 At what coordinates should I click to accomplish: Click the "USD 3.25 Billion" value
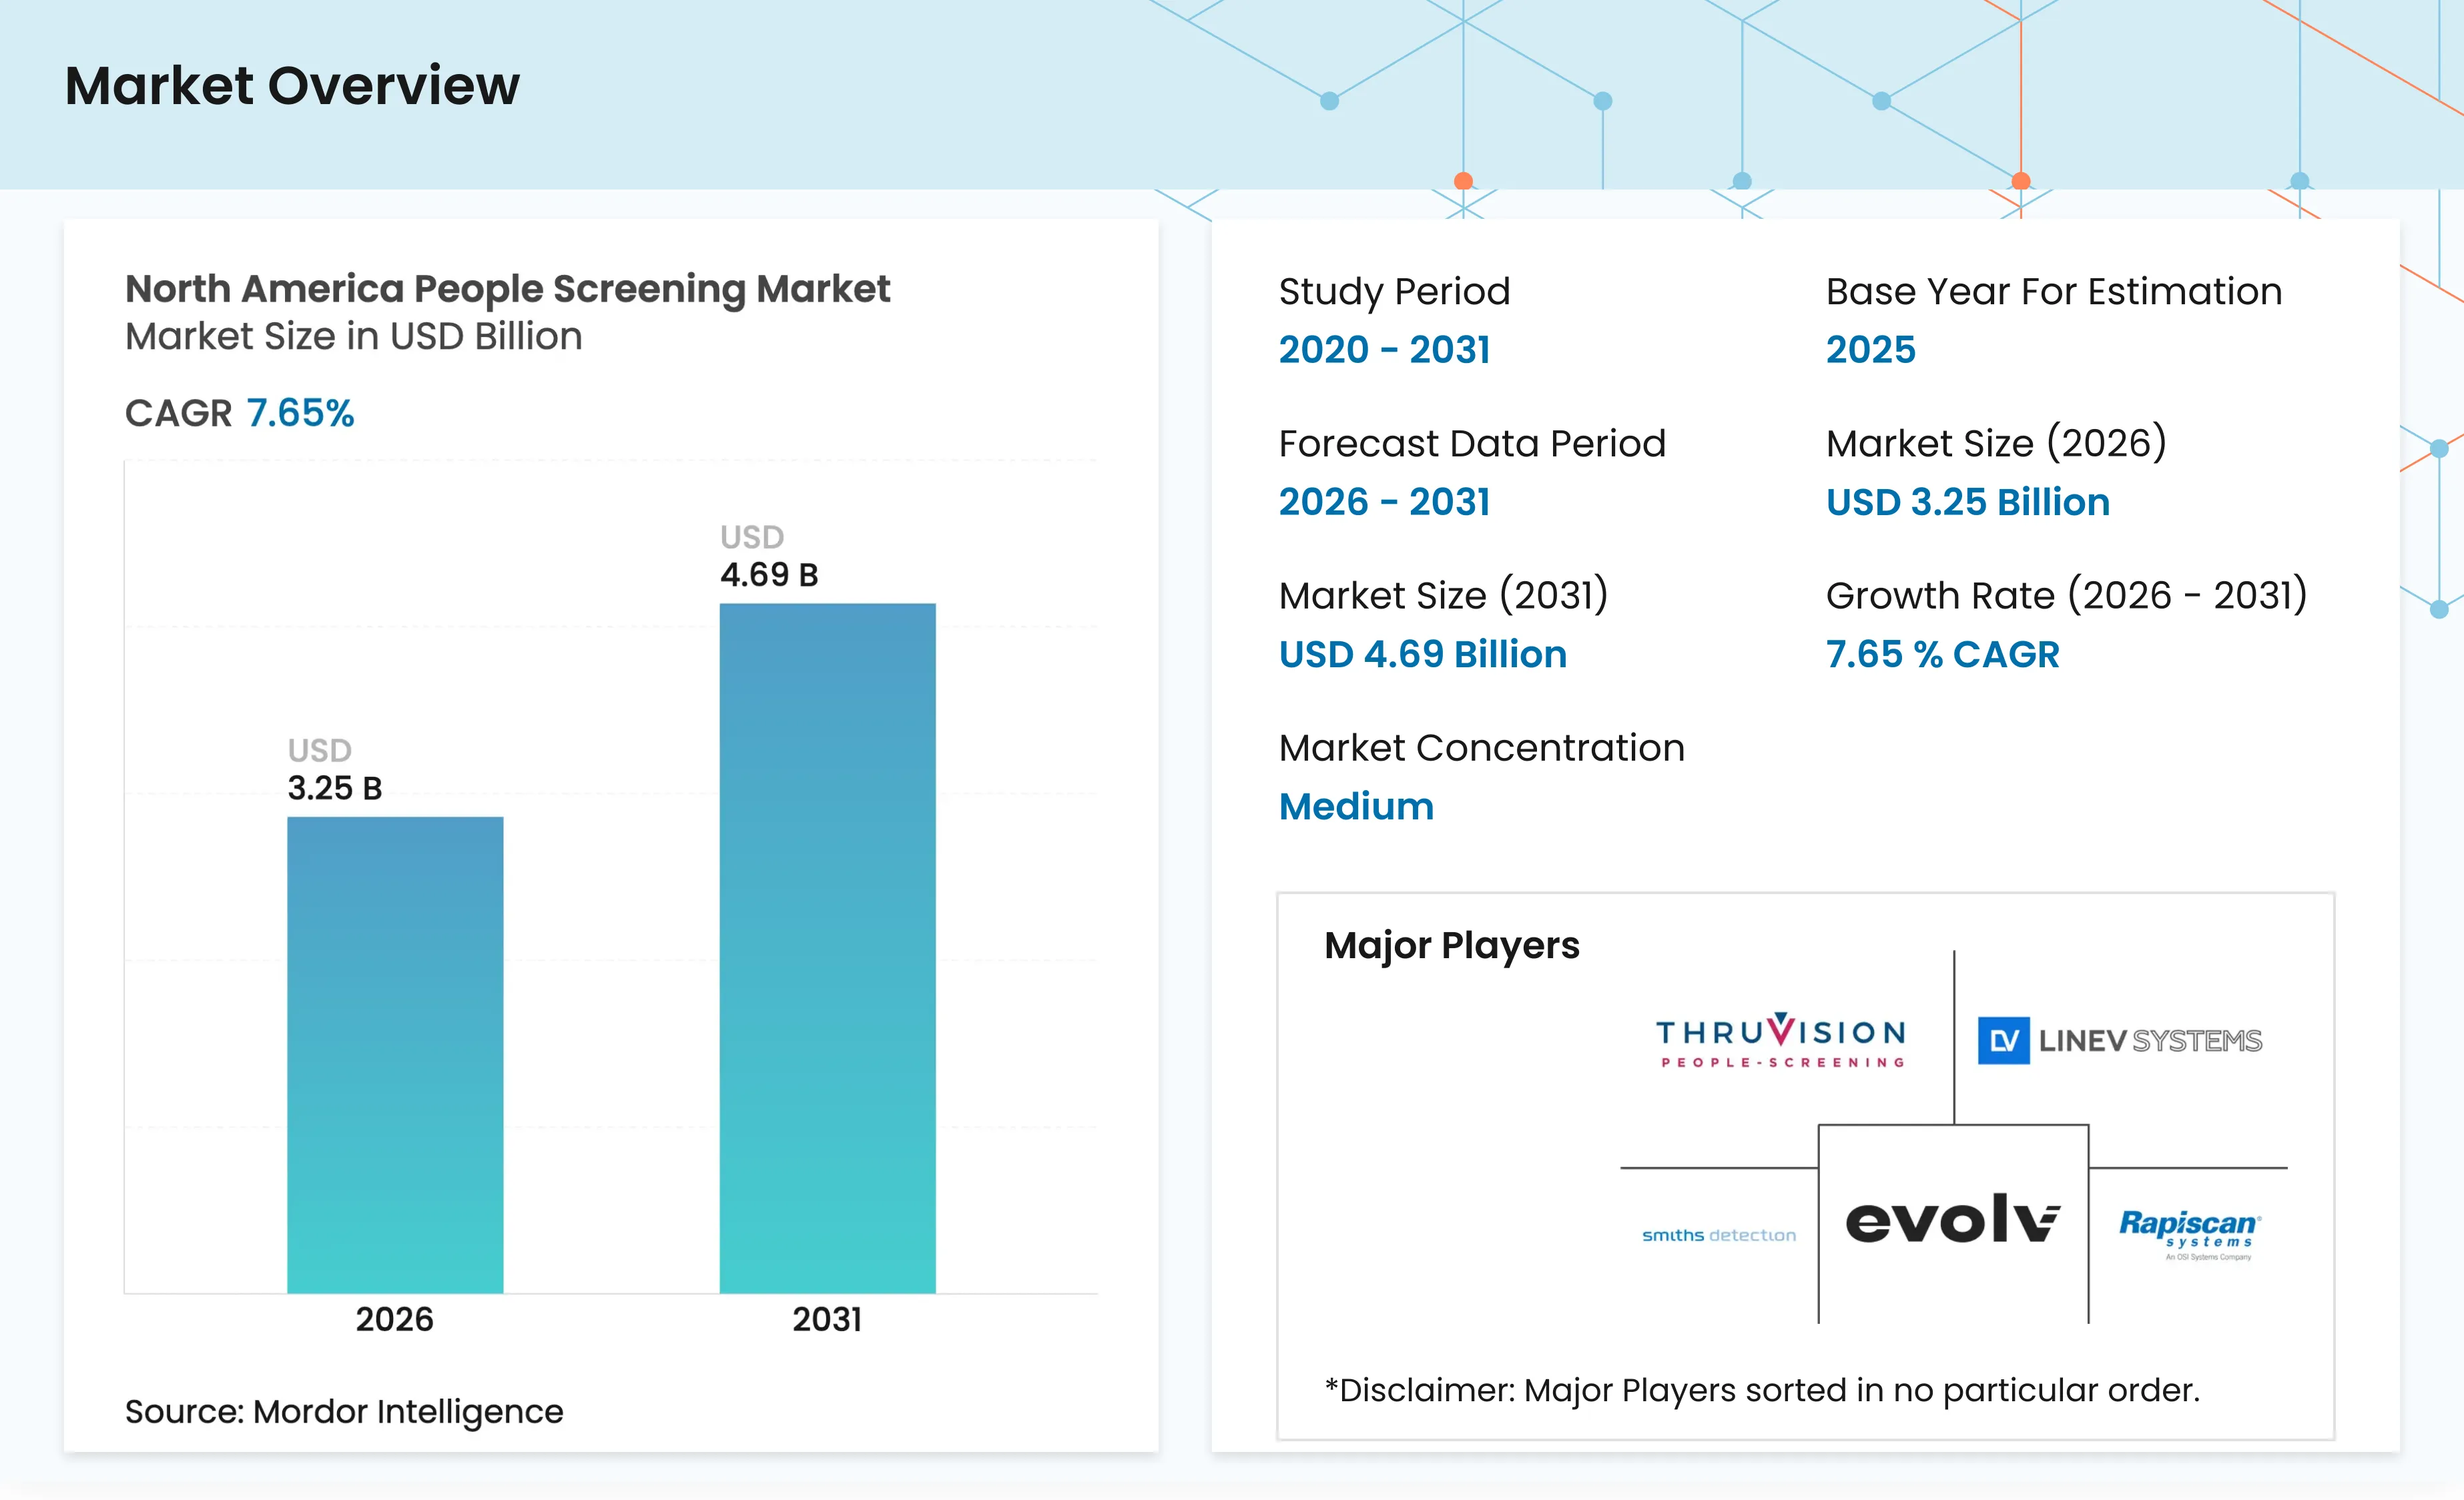point(1968,502)
